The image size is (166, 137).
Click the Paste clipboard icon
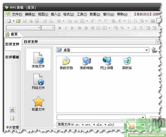click(x=82, y=21)
